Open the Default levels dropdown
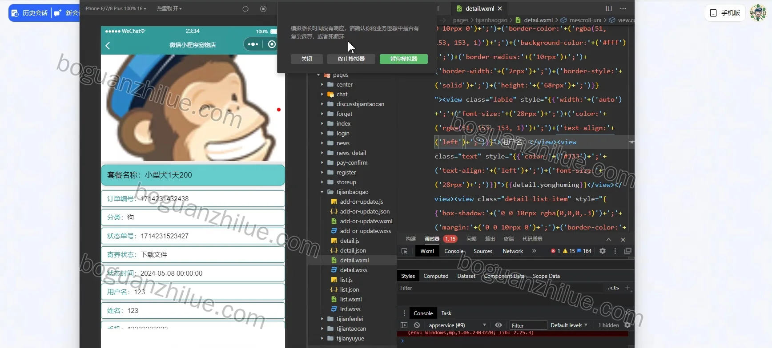 coord(569,325)
